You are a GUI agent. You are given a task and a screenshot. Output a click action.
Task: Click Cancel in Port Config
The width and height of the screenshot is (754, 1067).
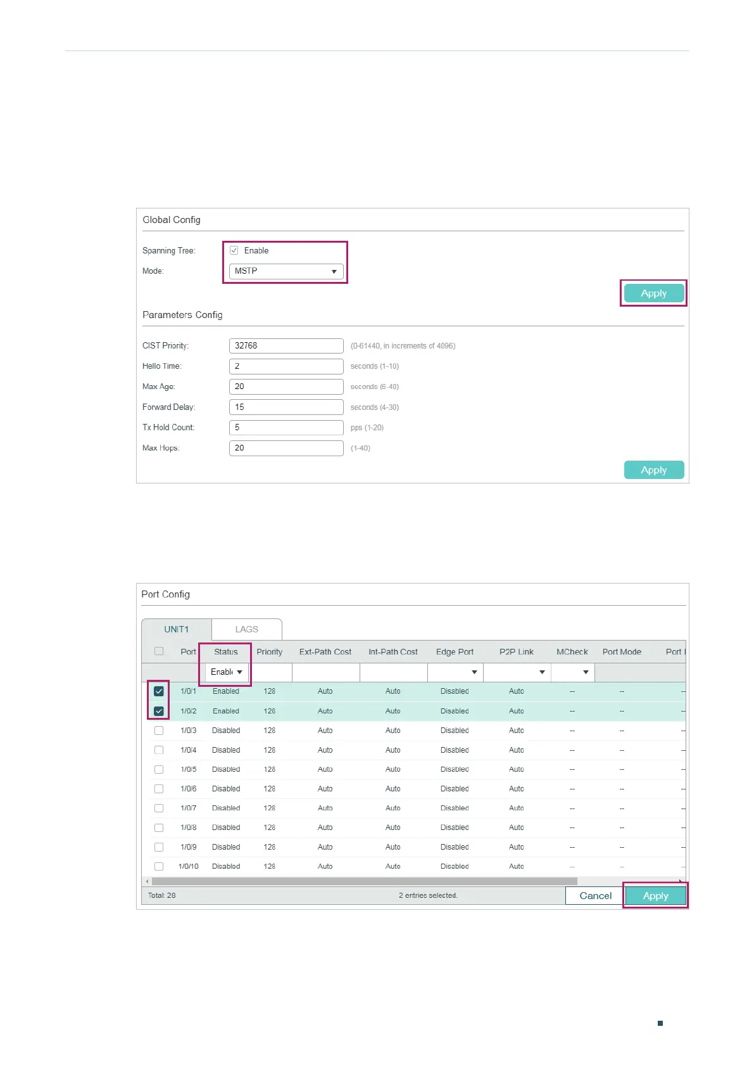point(595,895)
